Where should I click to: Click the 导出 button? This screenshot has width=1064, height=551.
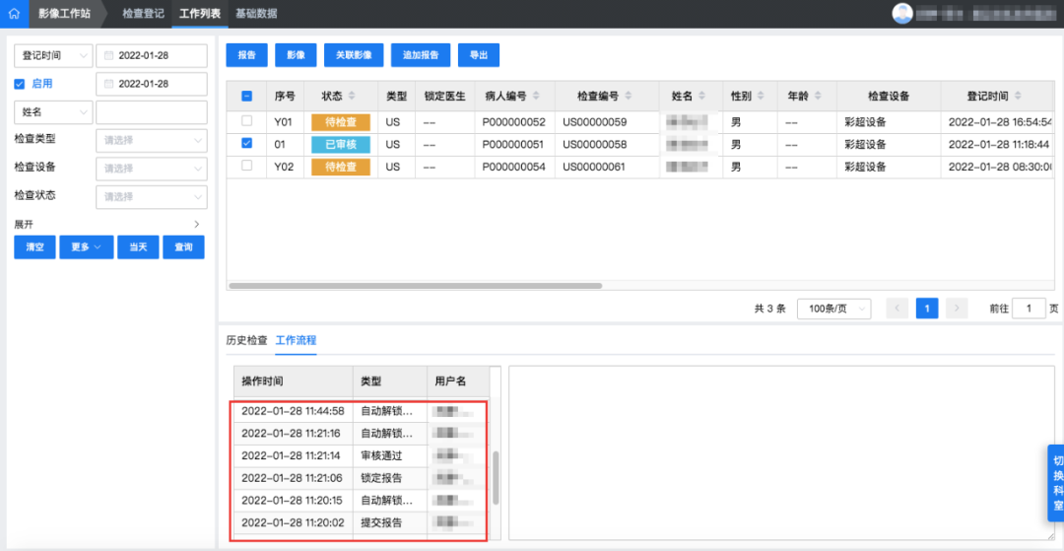click(x=479, y=55)
